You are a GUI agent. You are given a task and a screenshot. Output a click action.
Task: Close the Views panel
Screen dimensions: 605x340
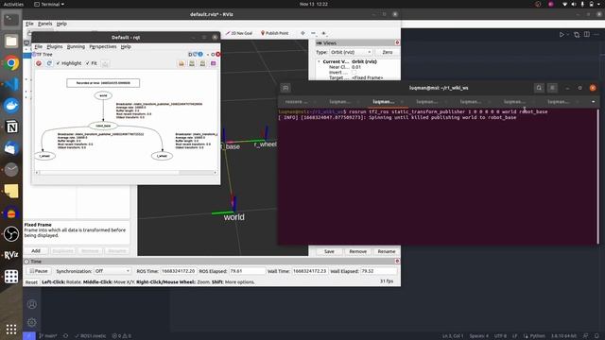click(397, 42)
